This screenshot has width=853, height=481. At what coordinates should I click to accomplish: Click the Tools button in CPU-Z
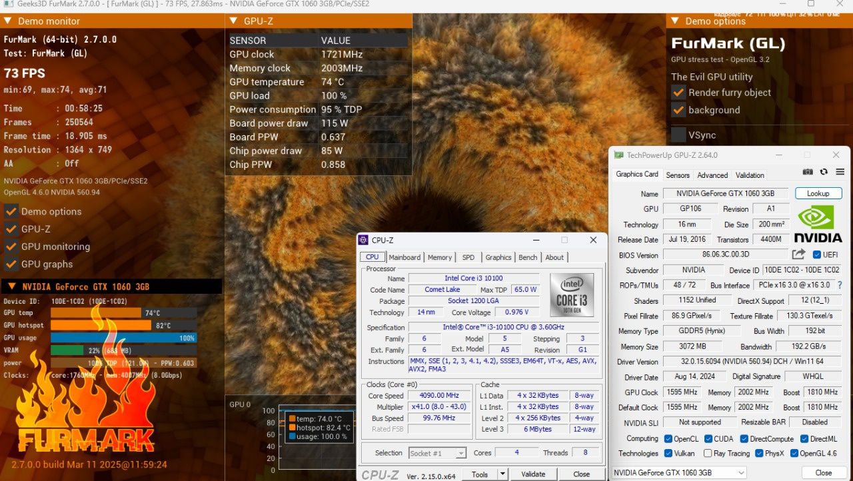click(x=480, y=474)
